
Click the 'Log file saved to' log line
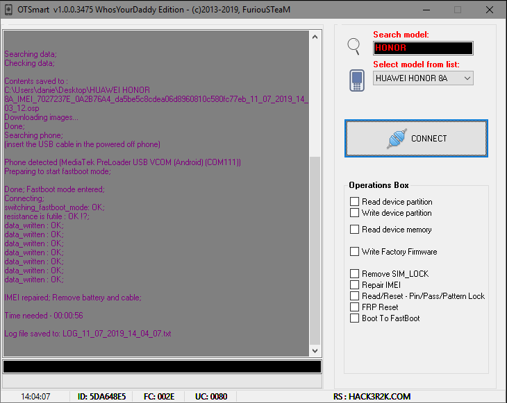pos(88,334)
